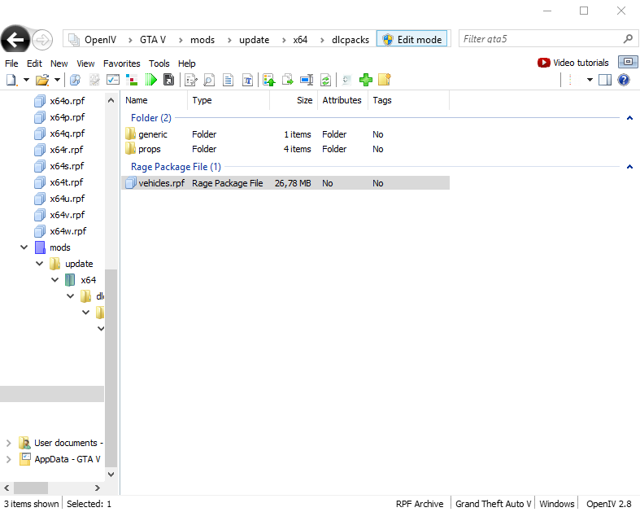Open the dropdown beside open folder icon
Image resolution: width=640 pixels, height=512 pixels.
point(58,80)
